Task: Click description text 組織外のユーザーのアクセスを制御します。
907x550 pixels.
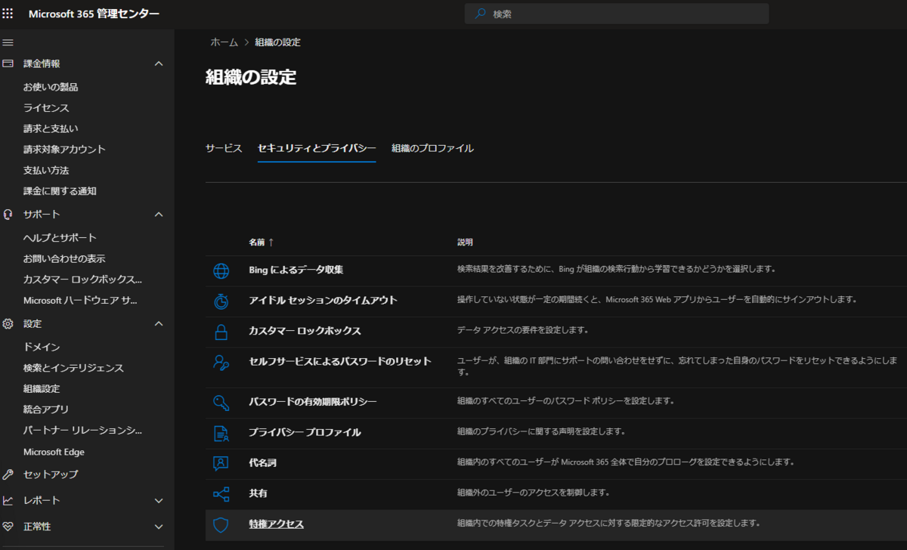Action: coord(534,493)
